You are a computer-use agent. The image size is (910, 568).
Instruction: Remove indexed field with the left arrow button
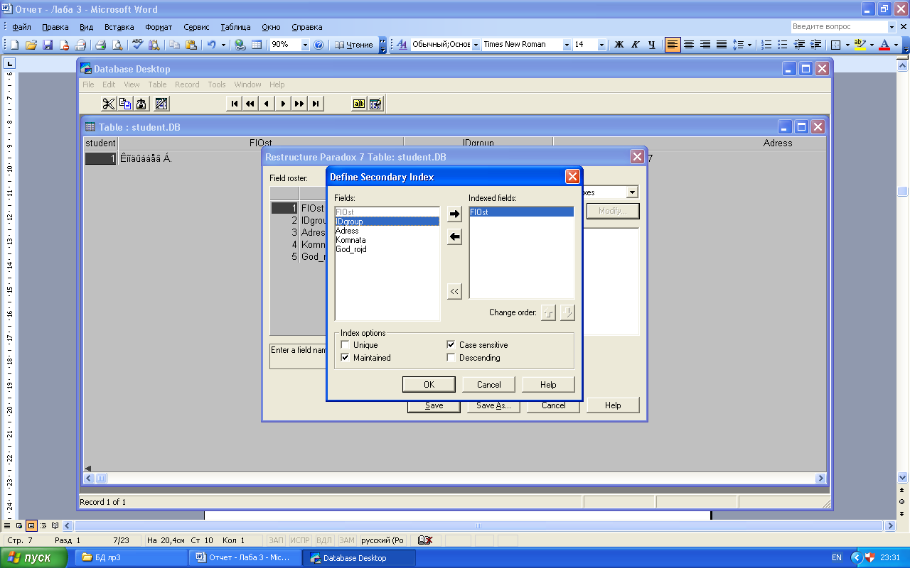point(455,237)
